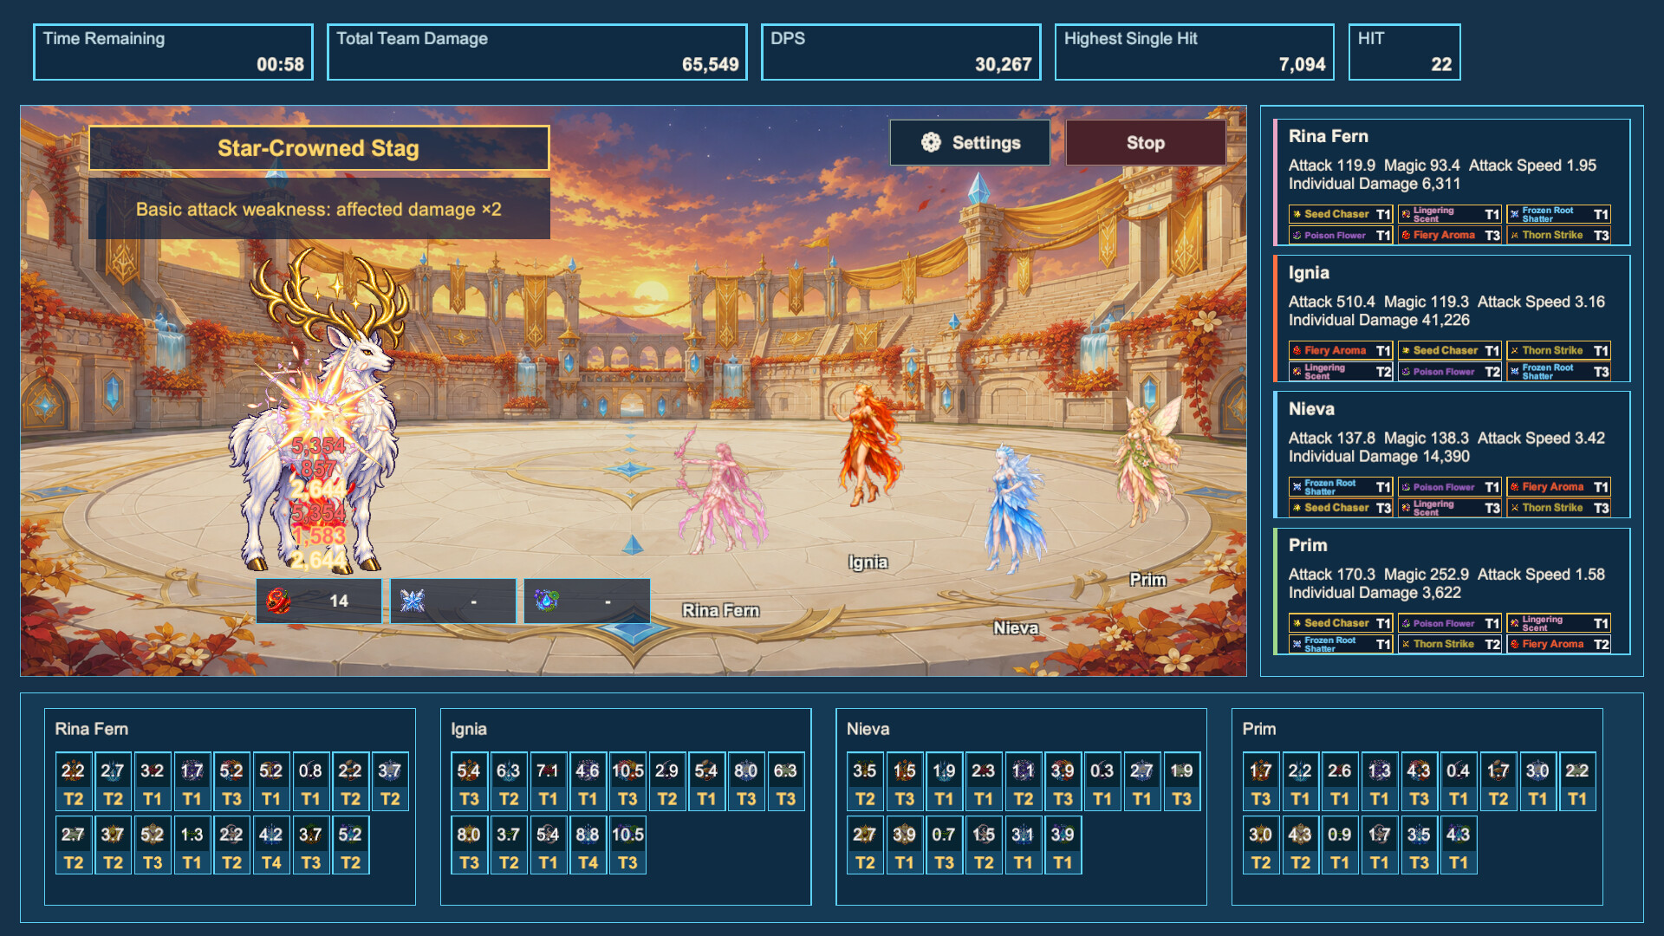This screenshot has width=1664, height=936.
Task: Click the blue ice crystal debuff icon
Action: pos(413,601)
